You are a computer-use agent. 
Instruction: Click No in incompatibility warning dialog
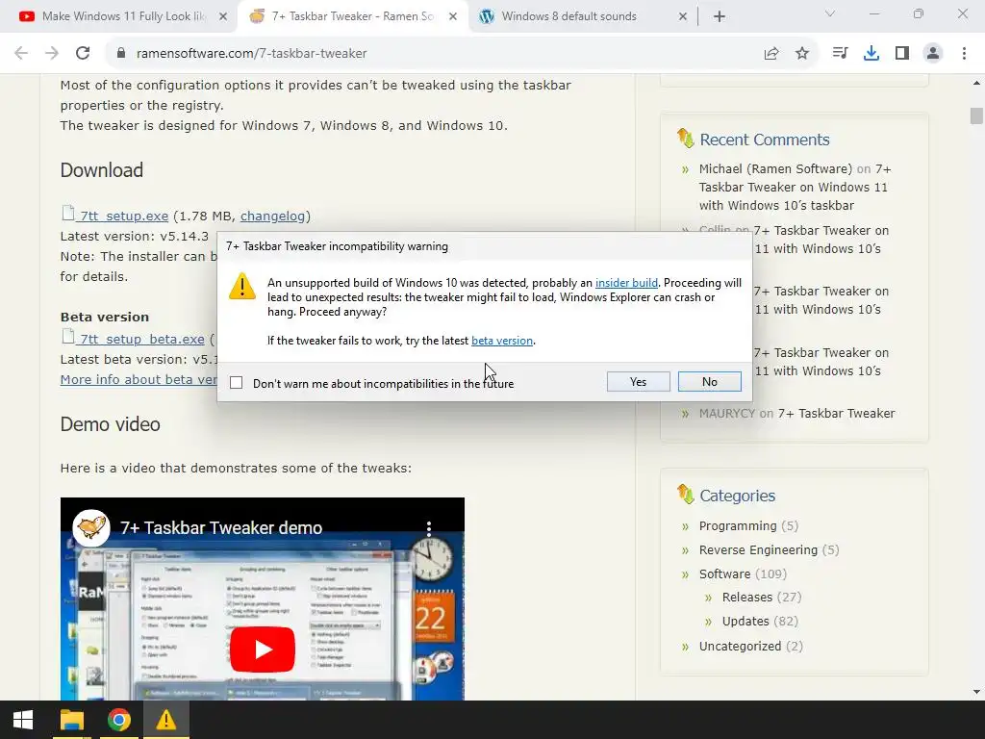pyautogui.click(x=710, y=381)
